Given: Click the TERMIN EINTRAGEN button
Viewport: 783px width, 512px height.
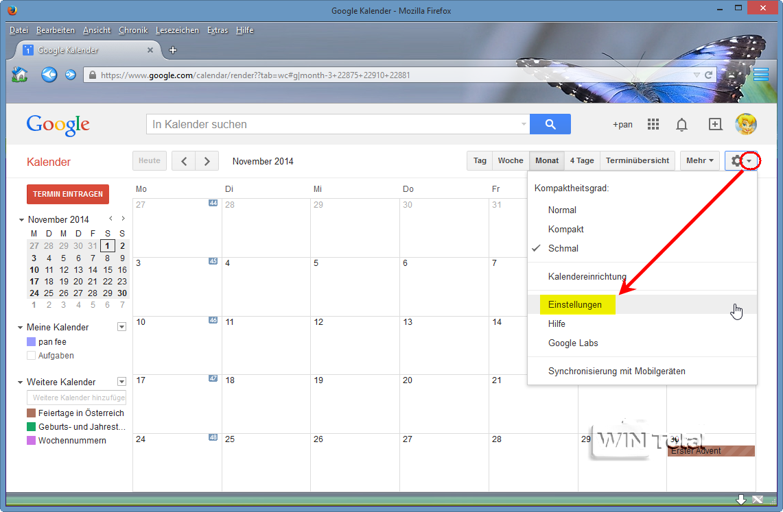Looking at the screenshot, I should [68, 194].
